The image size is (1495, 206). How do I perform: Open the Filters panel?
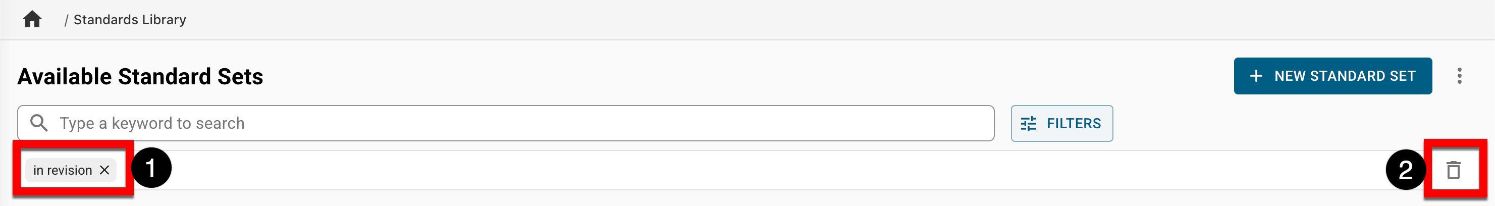(1061, 123)
